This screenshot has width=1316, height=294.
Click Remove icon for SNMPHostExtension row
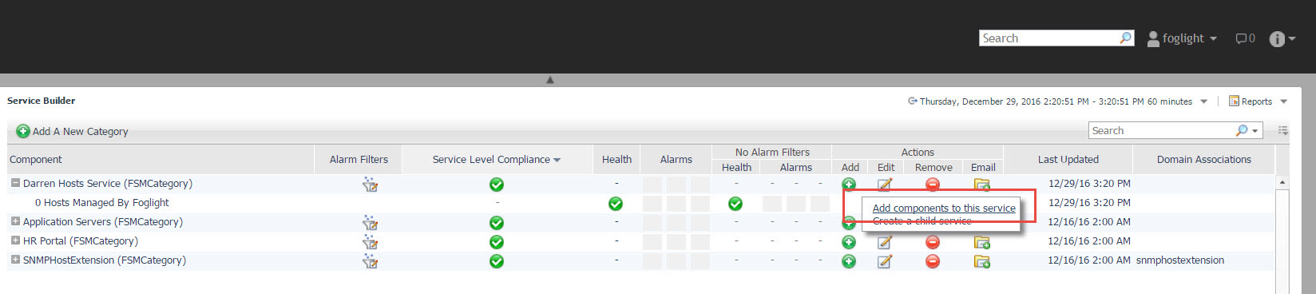coord(932,261)
